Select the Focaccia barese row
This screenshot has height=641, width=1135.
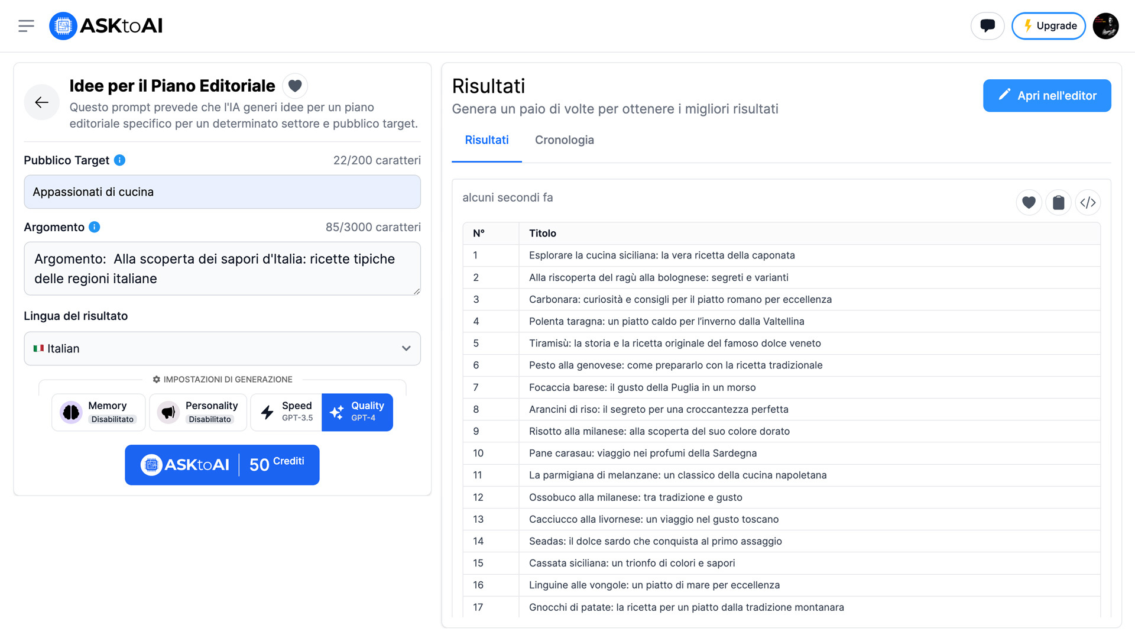click(781, 388)
